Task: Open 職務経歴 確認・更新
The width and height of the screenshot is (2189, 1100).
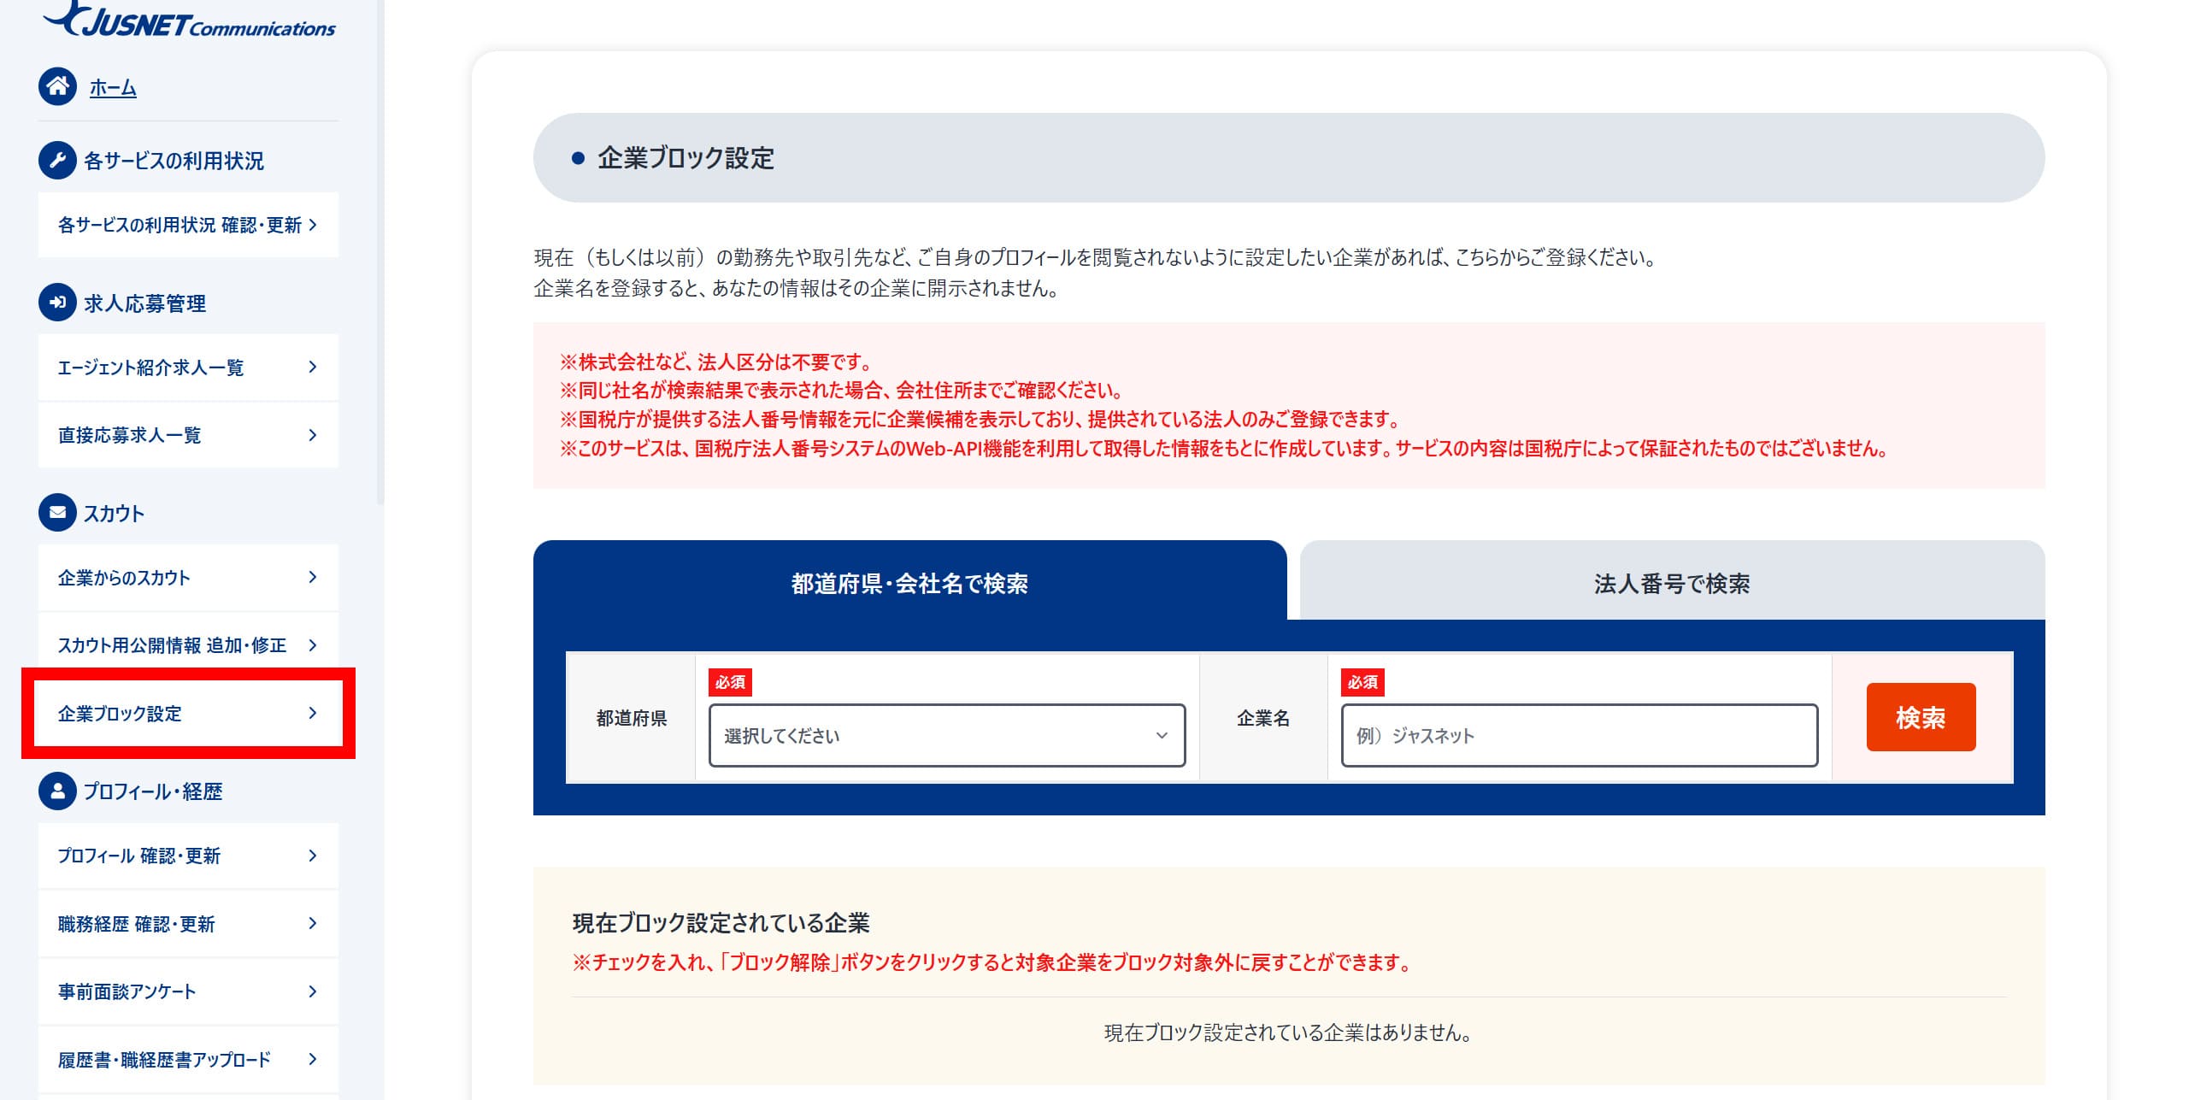Action: pos(188,924)
